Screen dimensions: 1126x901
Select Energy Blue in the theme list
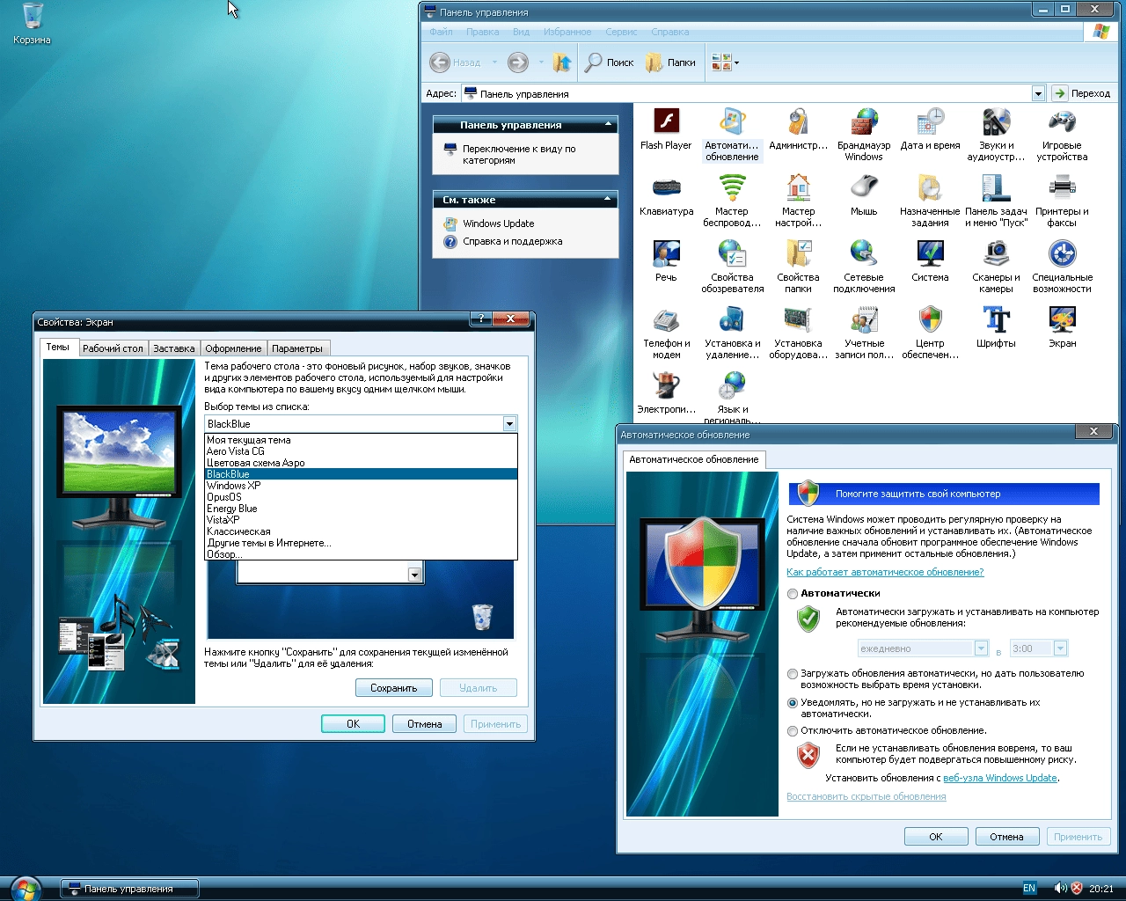[232, 508]
